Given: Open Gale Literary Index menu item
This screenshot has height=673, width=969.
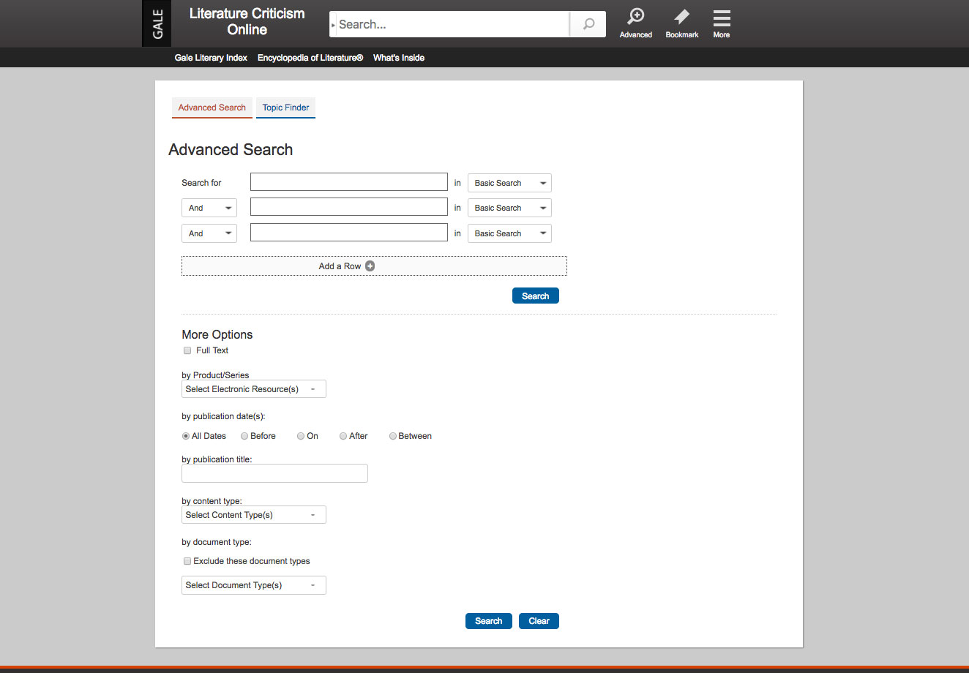Looking at the screenshot, I should pos(211,58).
